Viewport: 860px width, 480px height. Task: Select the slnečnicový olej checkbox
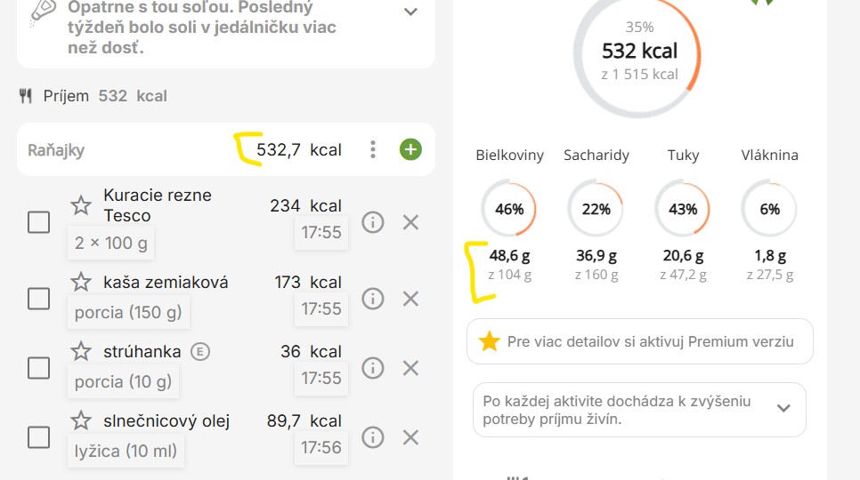38,436
